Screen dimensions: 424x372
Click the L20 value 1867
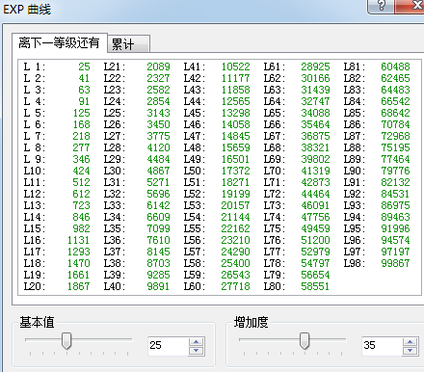point(79,286)
